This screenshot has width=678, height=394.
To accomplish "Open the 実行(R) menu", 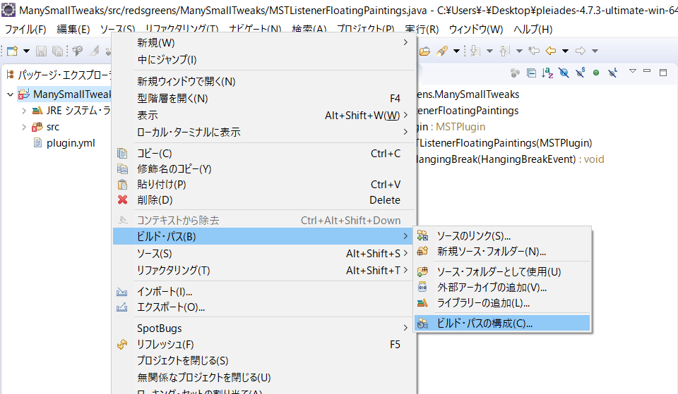I will coord(422,30).
